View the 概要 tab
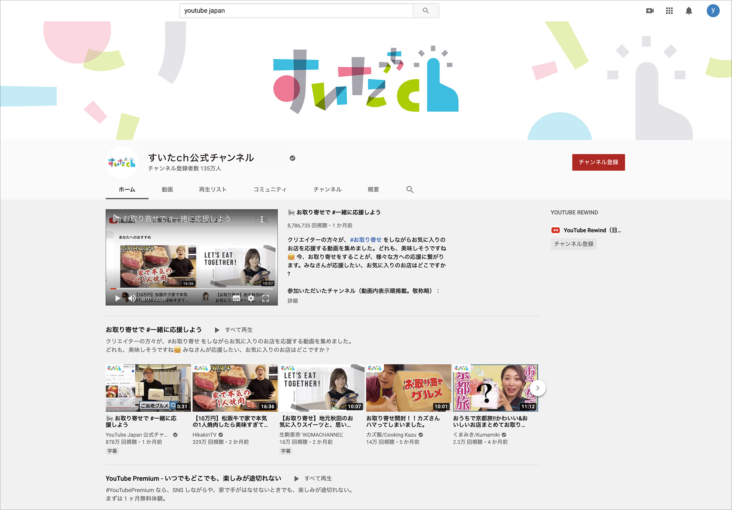 click(373, 189)
